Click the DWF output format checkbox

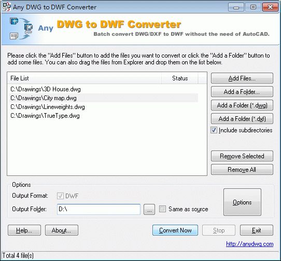tap(60, 196)
